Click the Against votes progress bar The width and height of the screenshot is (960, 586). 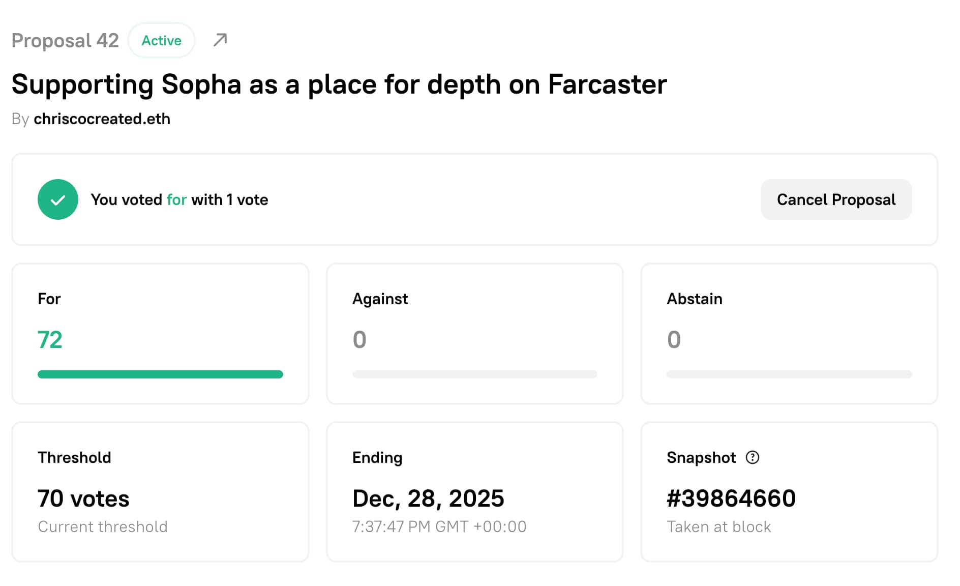(474, 374)
